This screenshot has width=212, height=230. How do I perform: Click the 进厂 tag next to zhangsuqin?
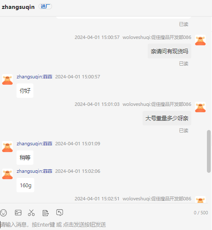(x=45, y=7)
